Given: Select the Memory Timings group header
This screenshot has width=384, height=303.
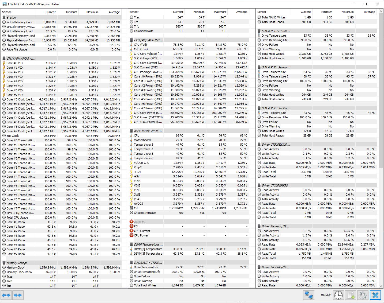Looking at the screenshot, I should 61,263.
